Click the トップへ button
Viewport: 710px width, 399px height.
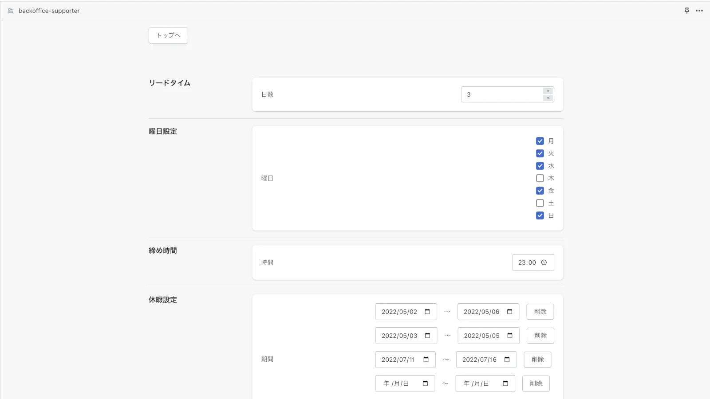pos(168,35)
